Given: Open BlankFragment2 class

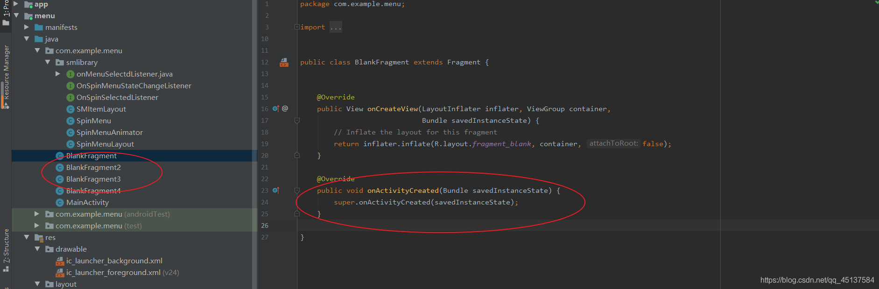Looking at the screenshot, I should point(93,167).
